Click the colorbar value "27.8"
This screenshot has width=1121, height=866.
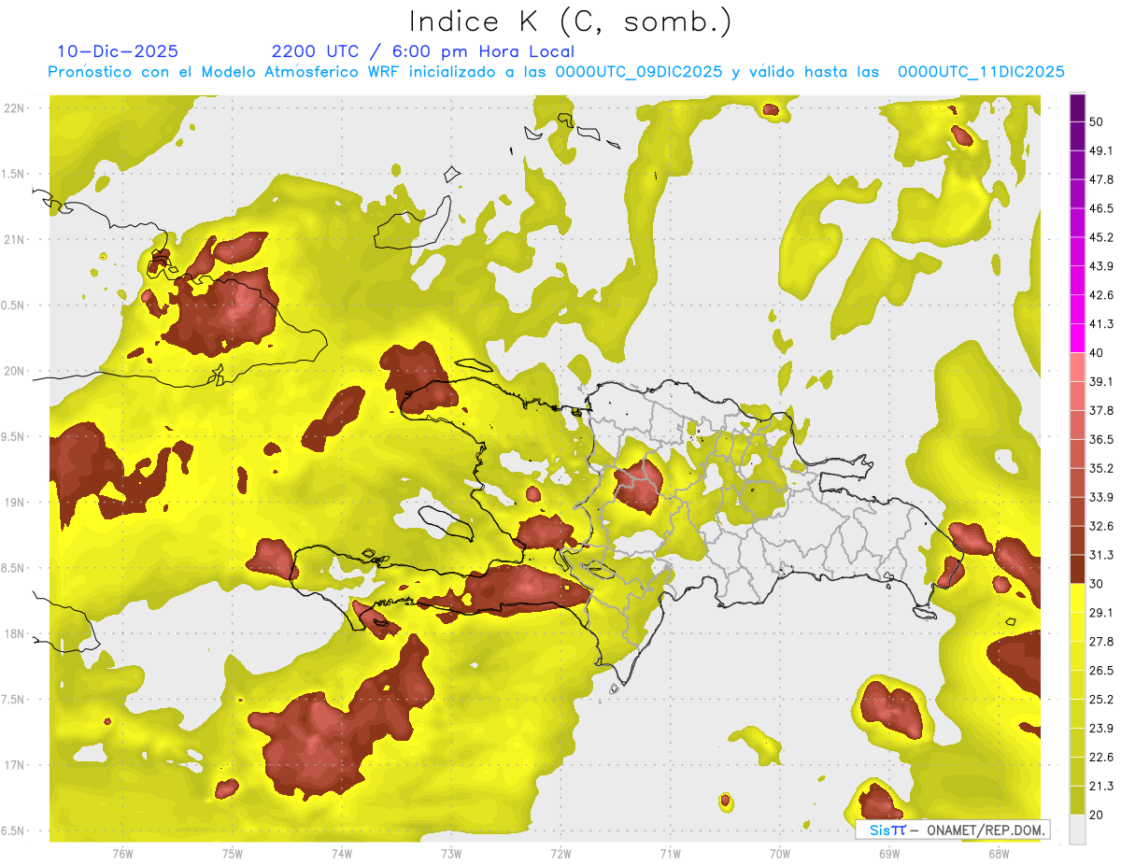pyautogui.click(x=1101, y=642)
